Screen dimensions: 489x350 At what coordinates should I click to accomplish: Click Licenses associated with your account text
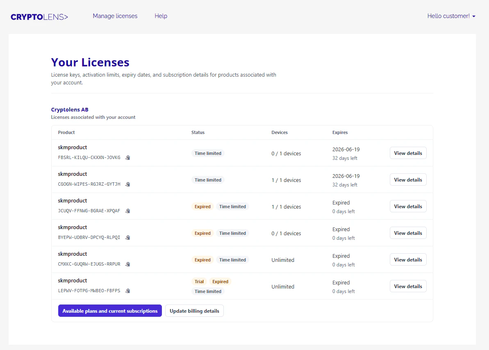(93, 117)
